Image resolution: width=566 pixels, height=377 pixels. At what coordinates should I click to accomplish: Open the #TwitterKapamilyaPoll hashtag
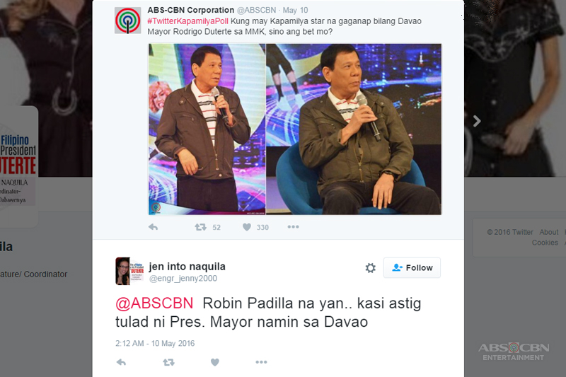point(187,21)
